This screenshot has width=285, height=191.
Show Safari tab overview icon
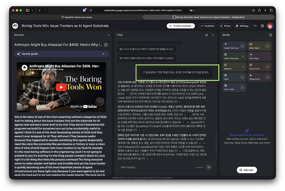(271, 10)
